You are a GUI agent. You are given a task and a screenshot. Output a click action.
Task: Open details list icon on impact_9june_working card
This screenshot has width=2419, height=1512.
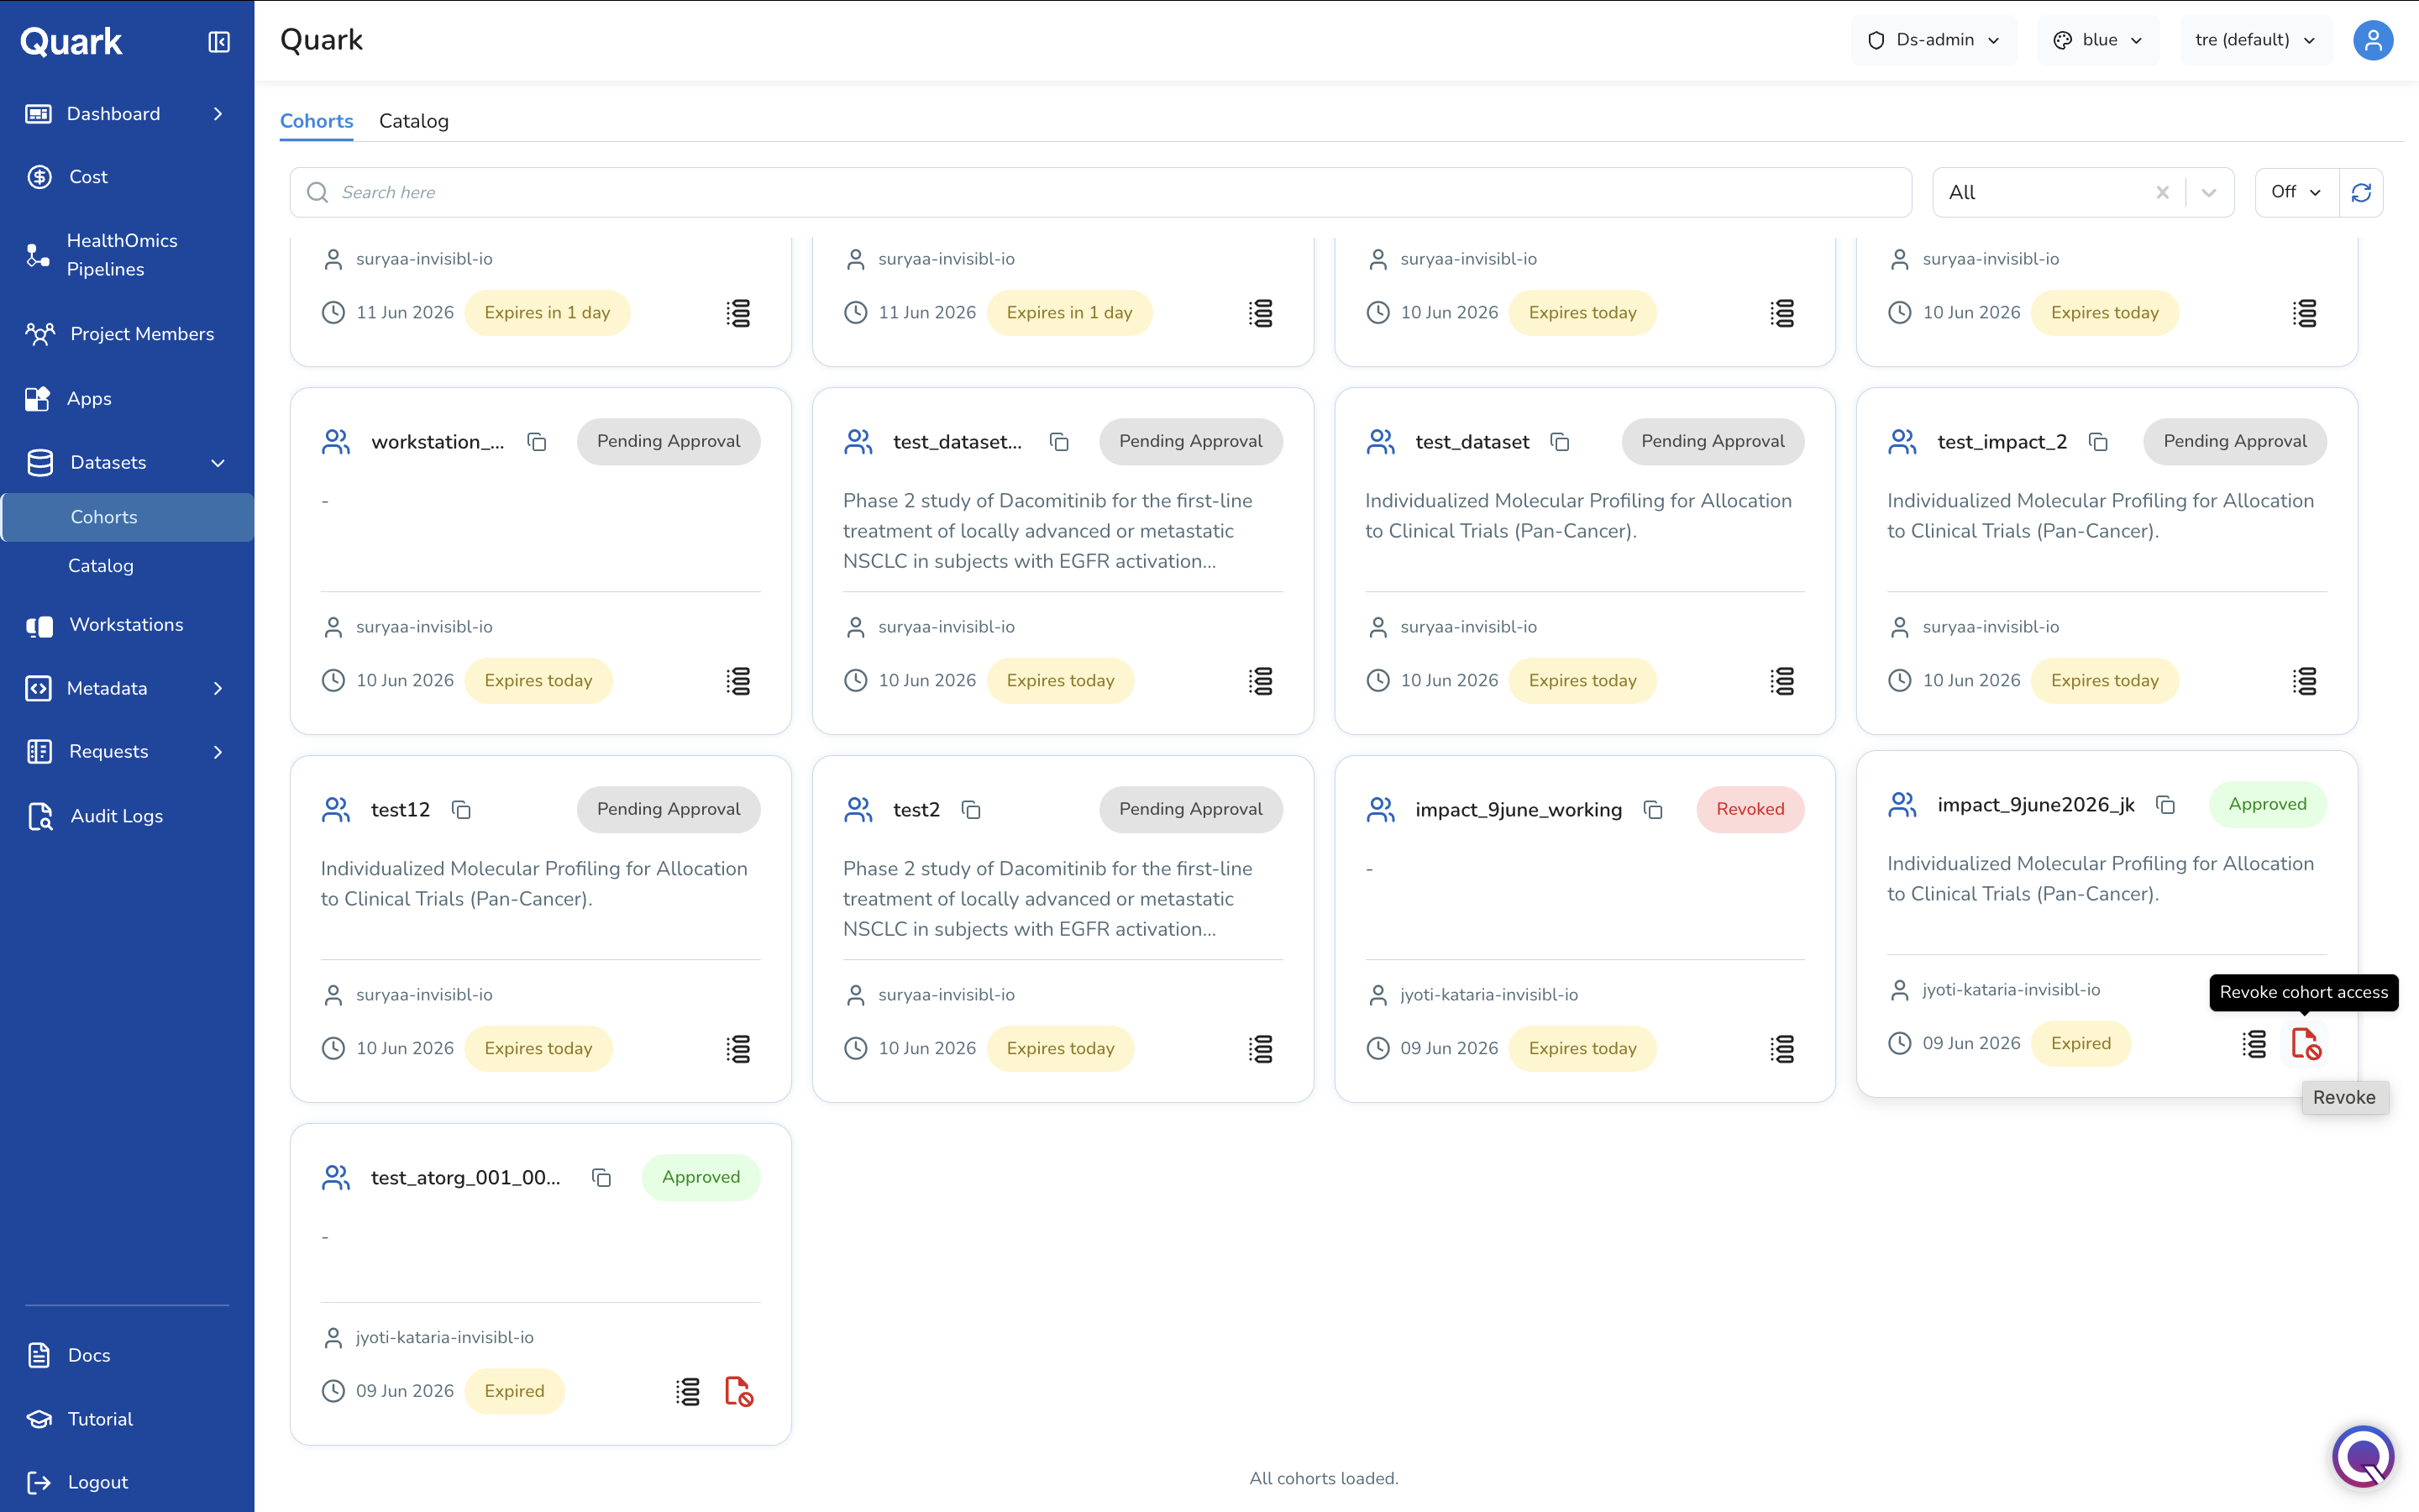[1782, 1049]
